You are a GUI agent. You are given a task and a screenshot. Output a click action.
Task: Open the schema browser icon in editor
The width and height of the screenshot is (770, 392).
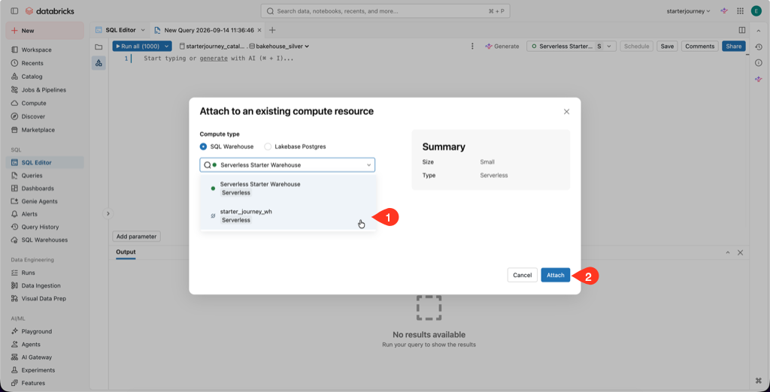click(99, 63)
